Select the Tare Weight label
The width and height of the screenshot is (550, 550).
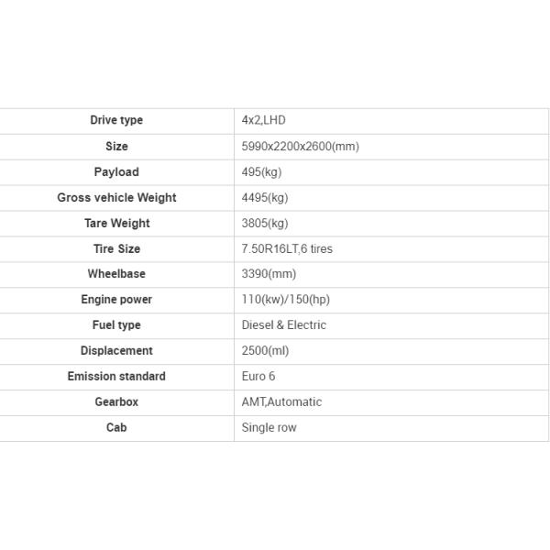pos(116,223)
